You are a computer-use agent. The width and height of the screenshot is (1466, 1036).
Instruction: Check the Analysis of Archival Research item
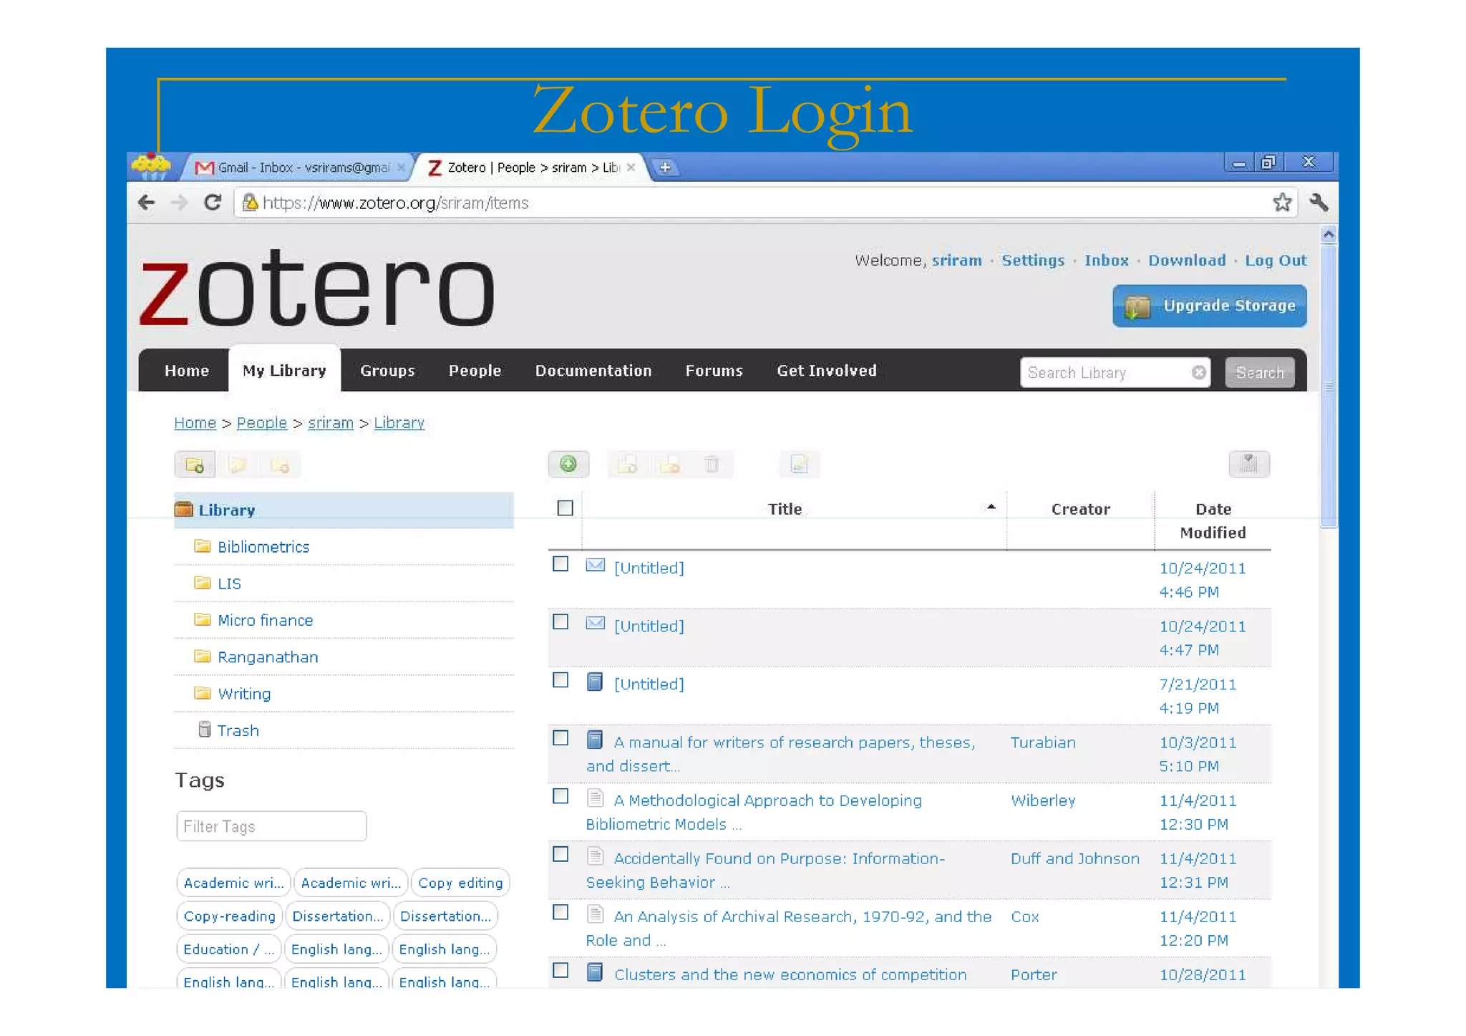pyautogui.click(x=561, y=912)
